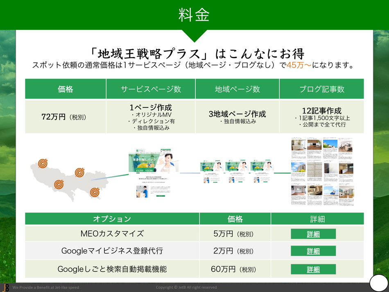The width and height of the screenshot is (389, 292).
Task: Click the leftmost target icon on the map
Action: pos(43,163)
